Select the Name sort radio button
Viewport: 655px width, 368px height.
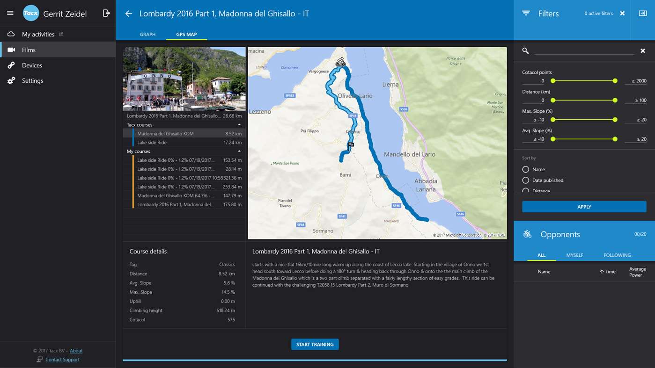tap(526, 169)
